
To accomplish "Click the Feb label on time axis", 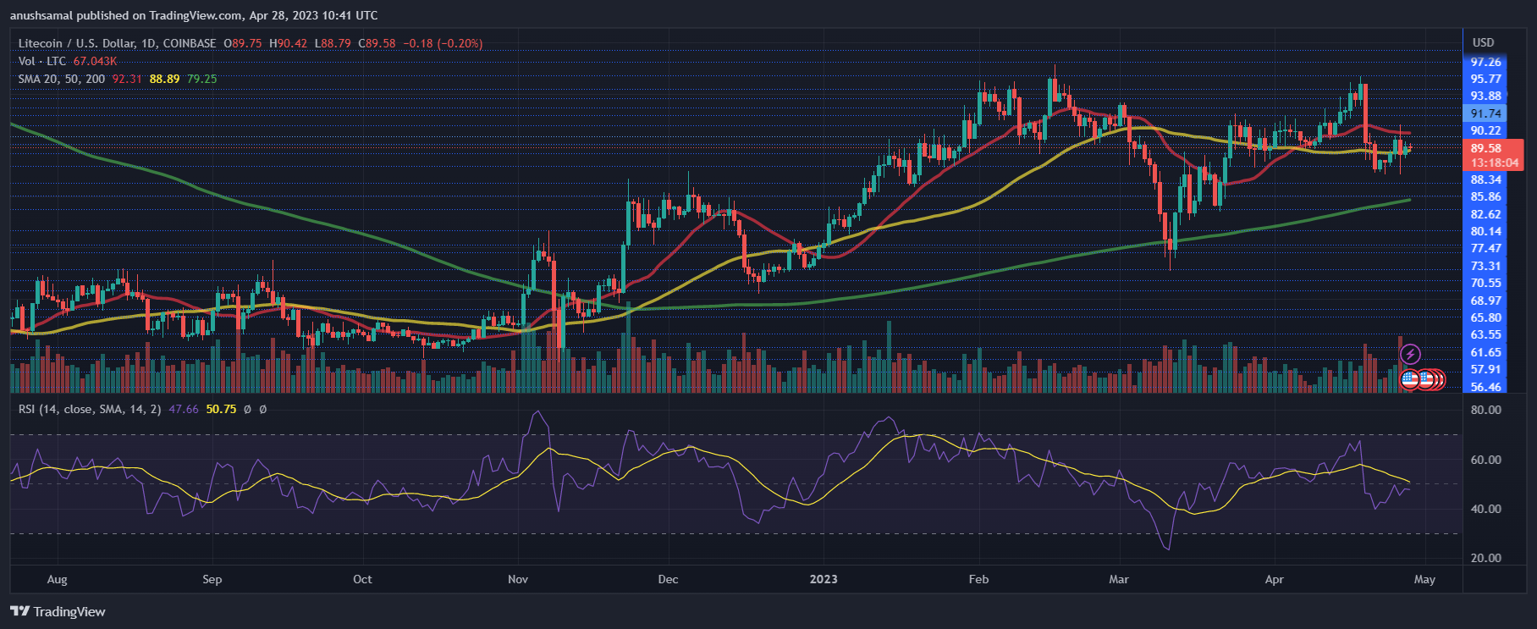I will point(978,579).
